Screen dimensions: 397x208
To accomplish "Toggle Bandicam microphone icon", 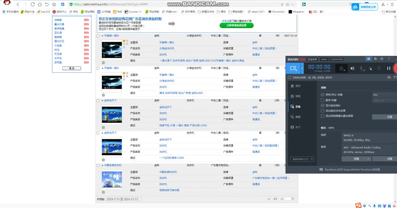I will pyautogui.click(x=361, y=68).
